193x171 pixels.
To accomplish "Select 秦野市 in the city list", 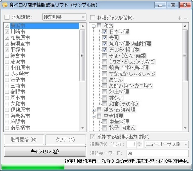I will [18, 92].
